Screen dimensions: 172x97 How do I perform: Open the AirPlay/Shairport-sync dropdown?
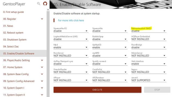[71, 64]
